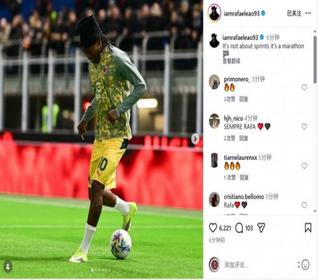
Task: Reply to hjh_nico's comment
Action: click(244, 138)
